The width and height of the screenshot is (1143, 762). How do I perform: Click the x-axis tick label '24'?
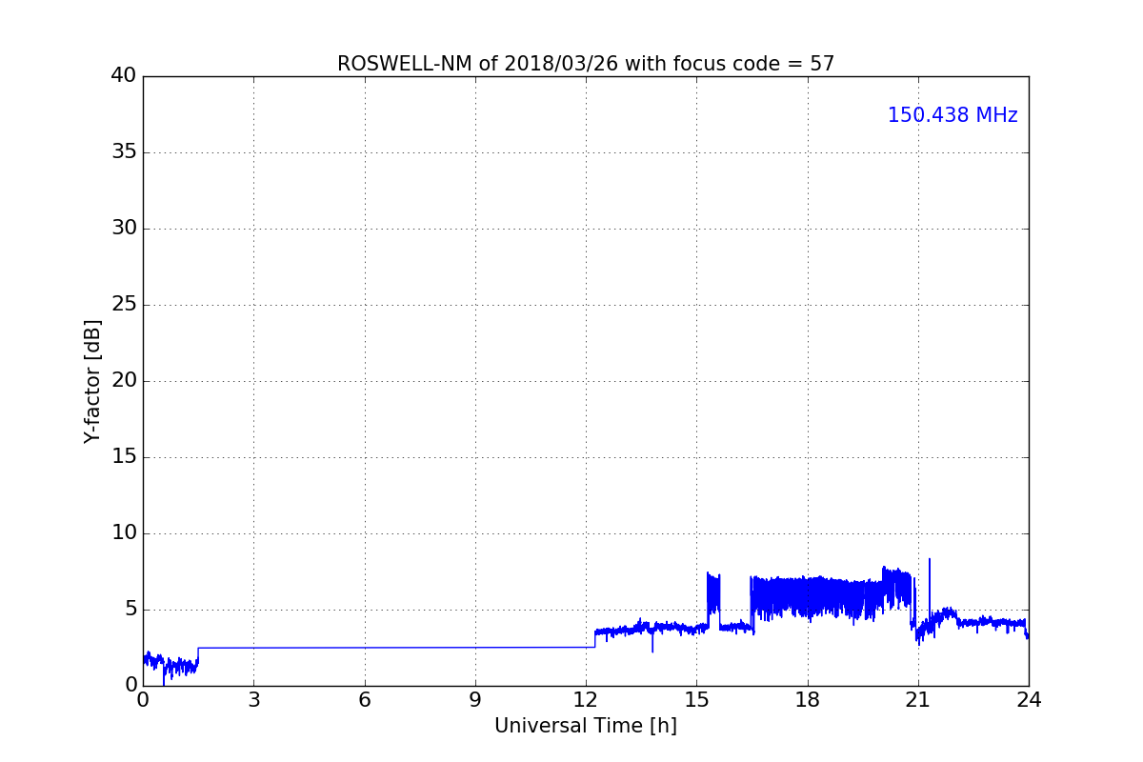1029,700
